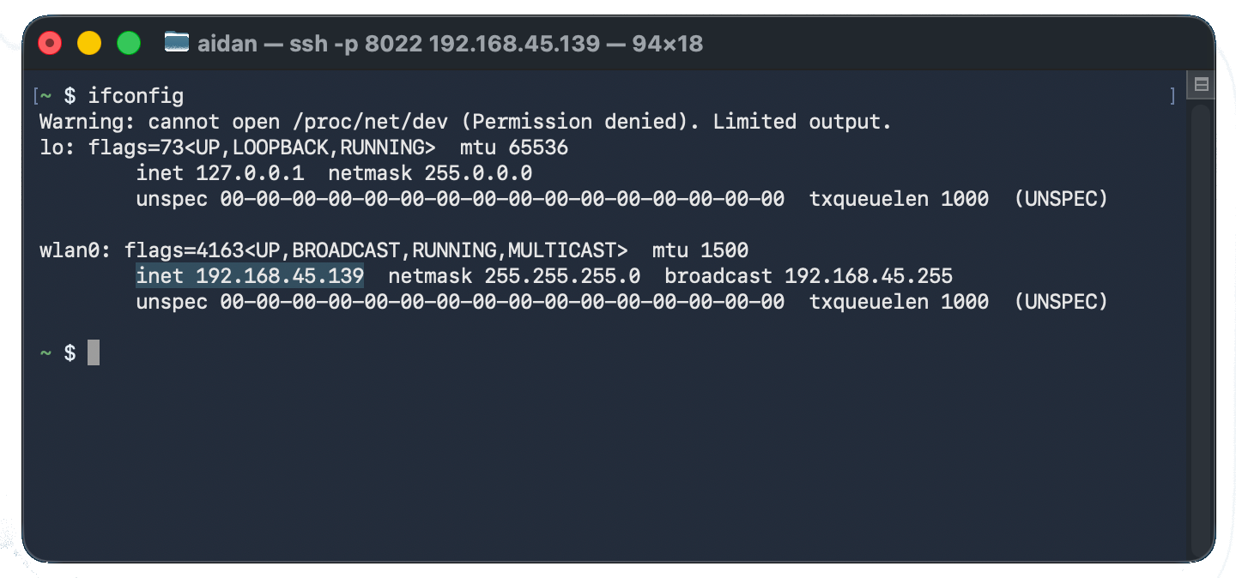Click the txqueuelen 1000 value

(x=899, y=301)
